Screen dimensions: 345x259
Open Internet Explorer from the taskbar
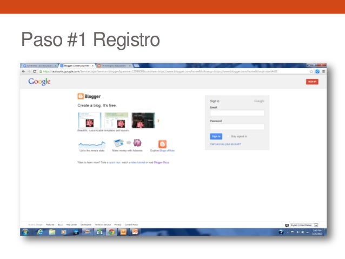pos(40,232)
